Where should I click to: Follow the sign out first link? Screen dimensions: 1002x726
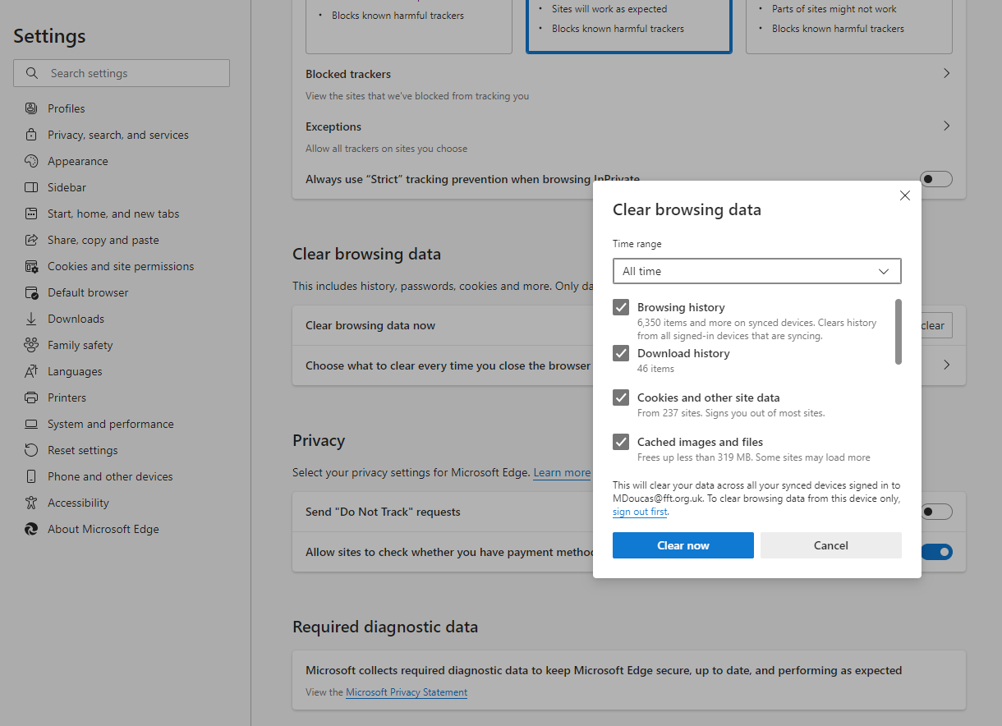tap(640, 512)
